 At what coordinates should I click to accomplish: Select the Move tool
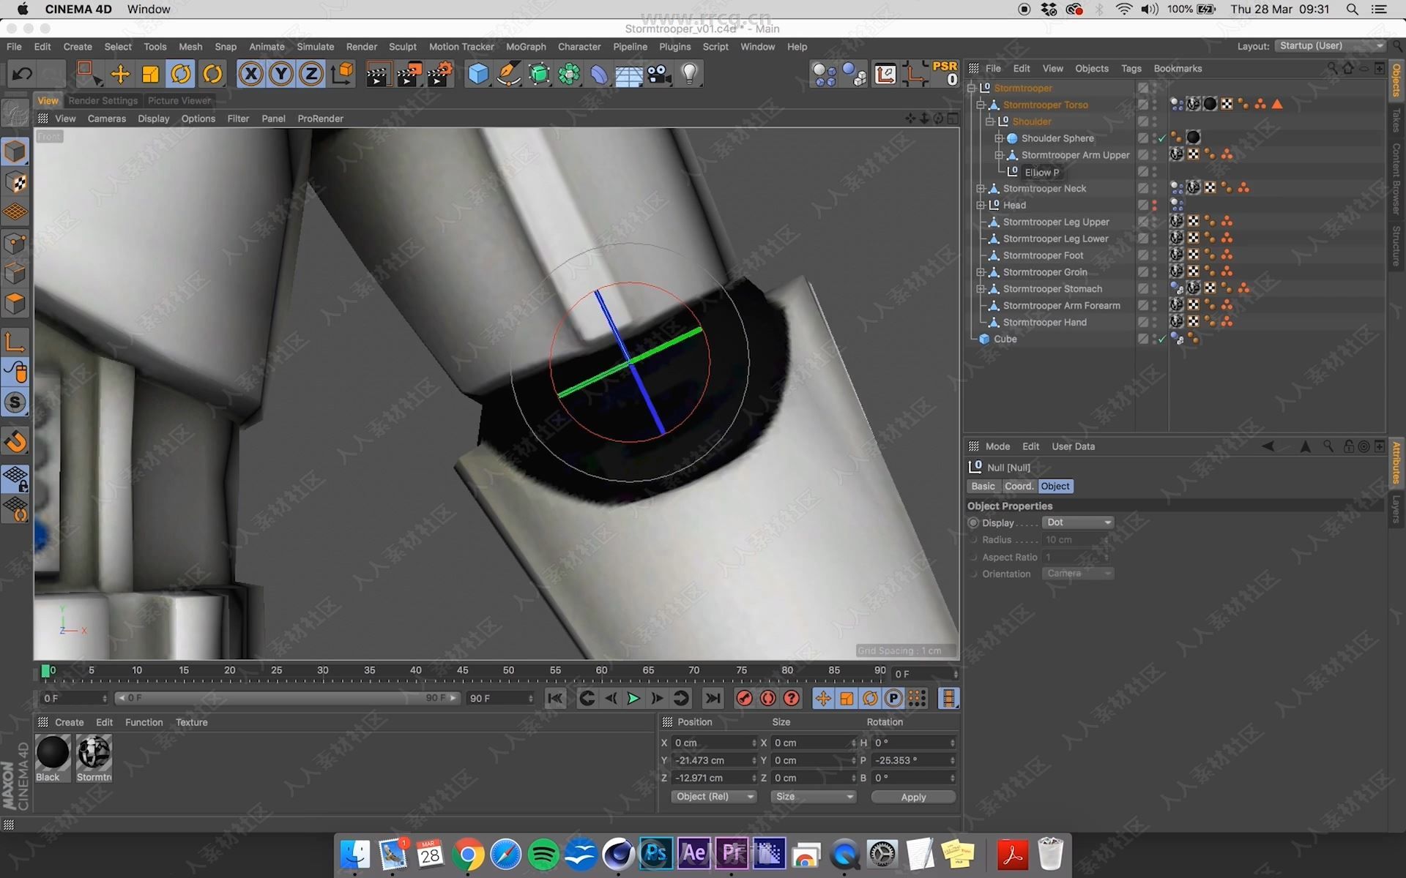[120, 74]
